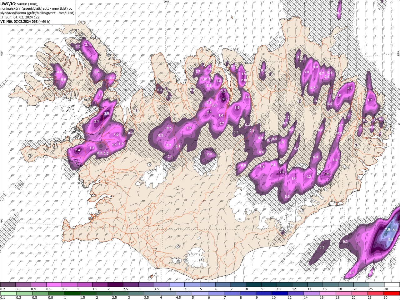
Task: Click the pale green 0.1 swatch in lower legend
Action: tap(8, 293)
